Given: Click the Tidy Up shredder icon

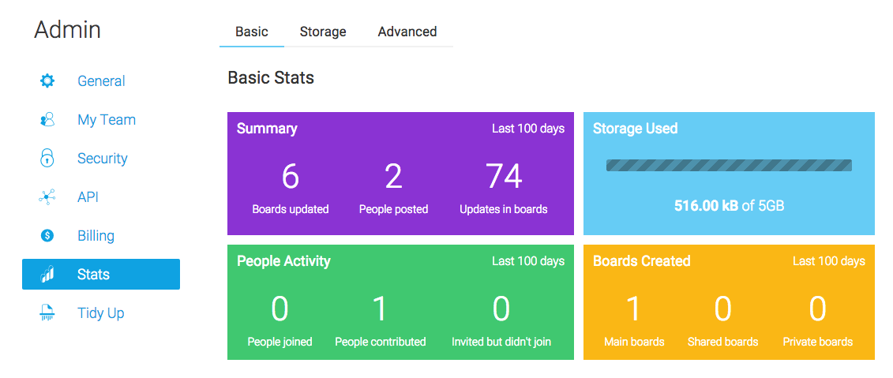Looking at the screenshot, I should [47, 313].
